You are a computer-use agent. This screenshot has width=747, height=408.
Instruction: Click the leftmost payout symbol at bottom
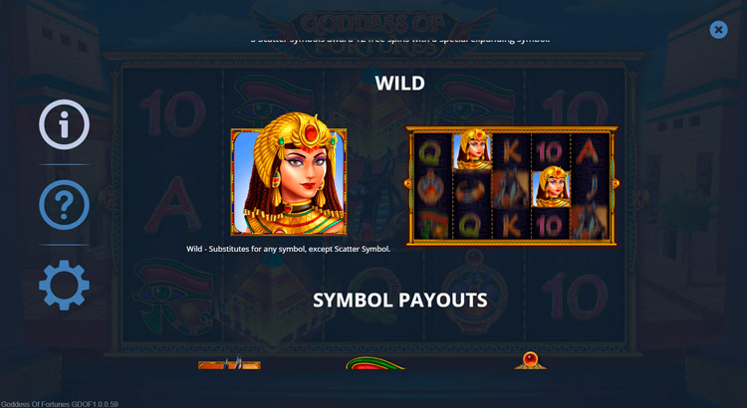click(229, 364)
